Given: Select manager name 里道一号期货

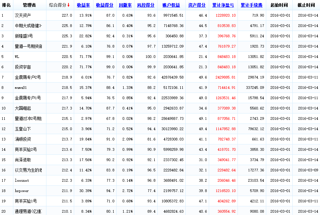Looking at the screenshot, I should tap(28, 46).
